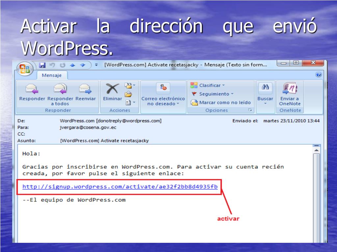Select the Mensaje ribbon tab
The height and width of the screenshot is (252, 337).
click(x=52, y=75)
